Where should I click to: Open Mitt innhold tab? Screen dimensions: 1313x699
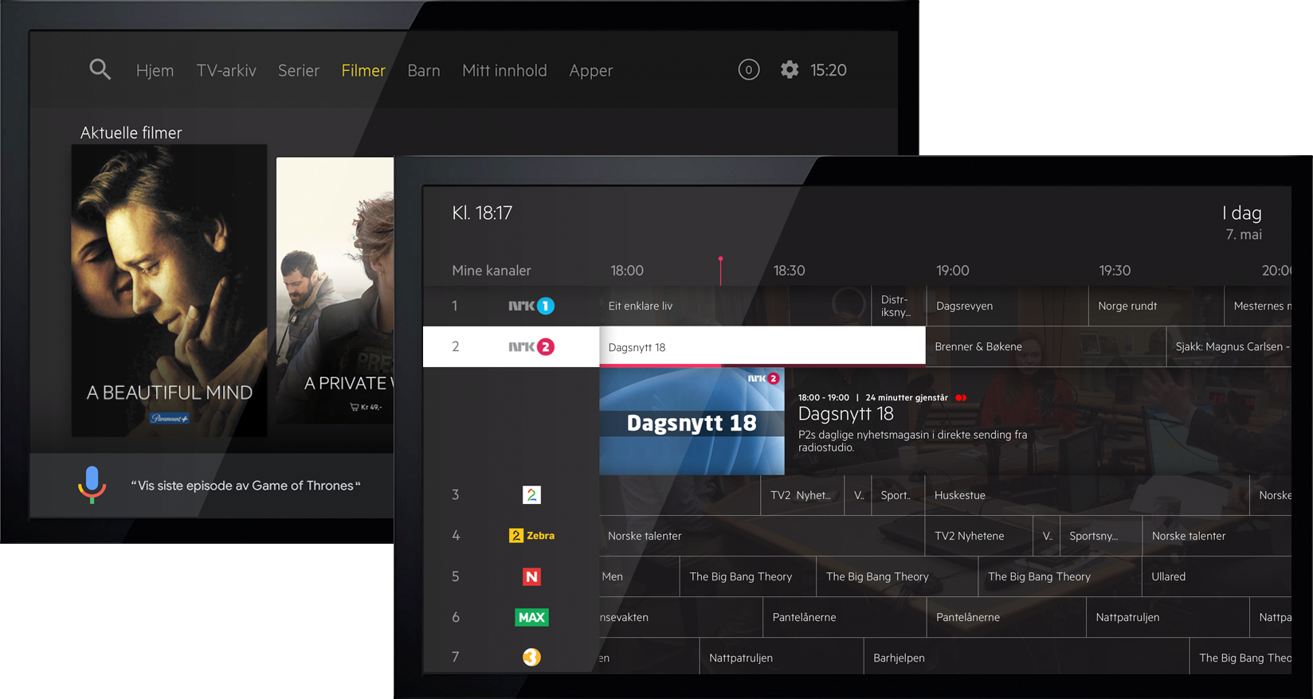tap(504, 71)
